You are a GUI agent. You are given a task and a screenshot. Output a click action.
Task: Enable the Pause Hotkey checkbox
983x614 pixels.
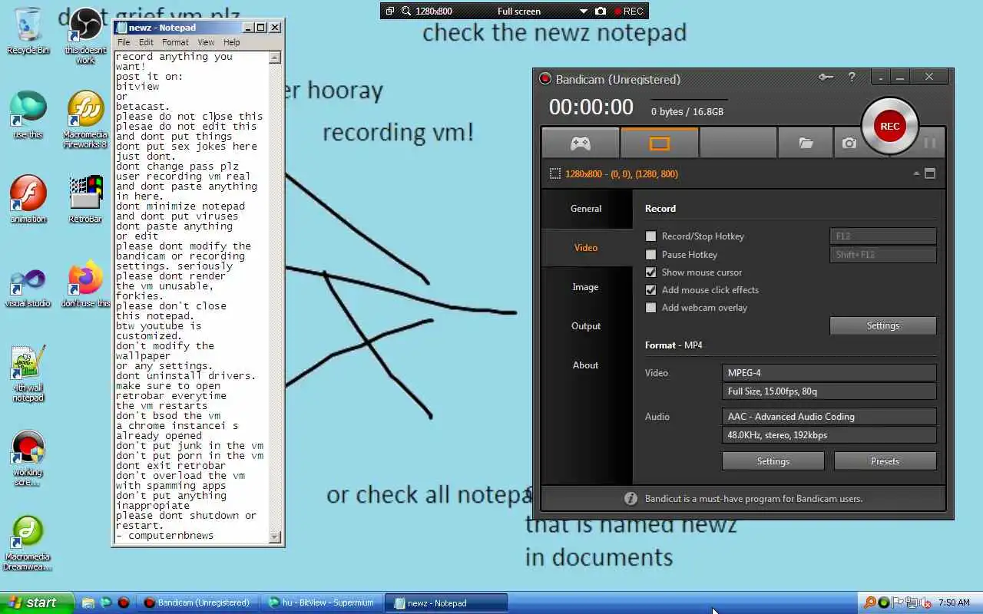(x=651, y=254)
